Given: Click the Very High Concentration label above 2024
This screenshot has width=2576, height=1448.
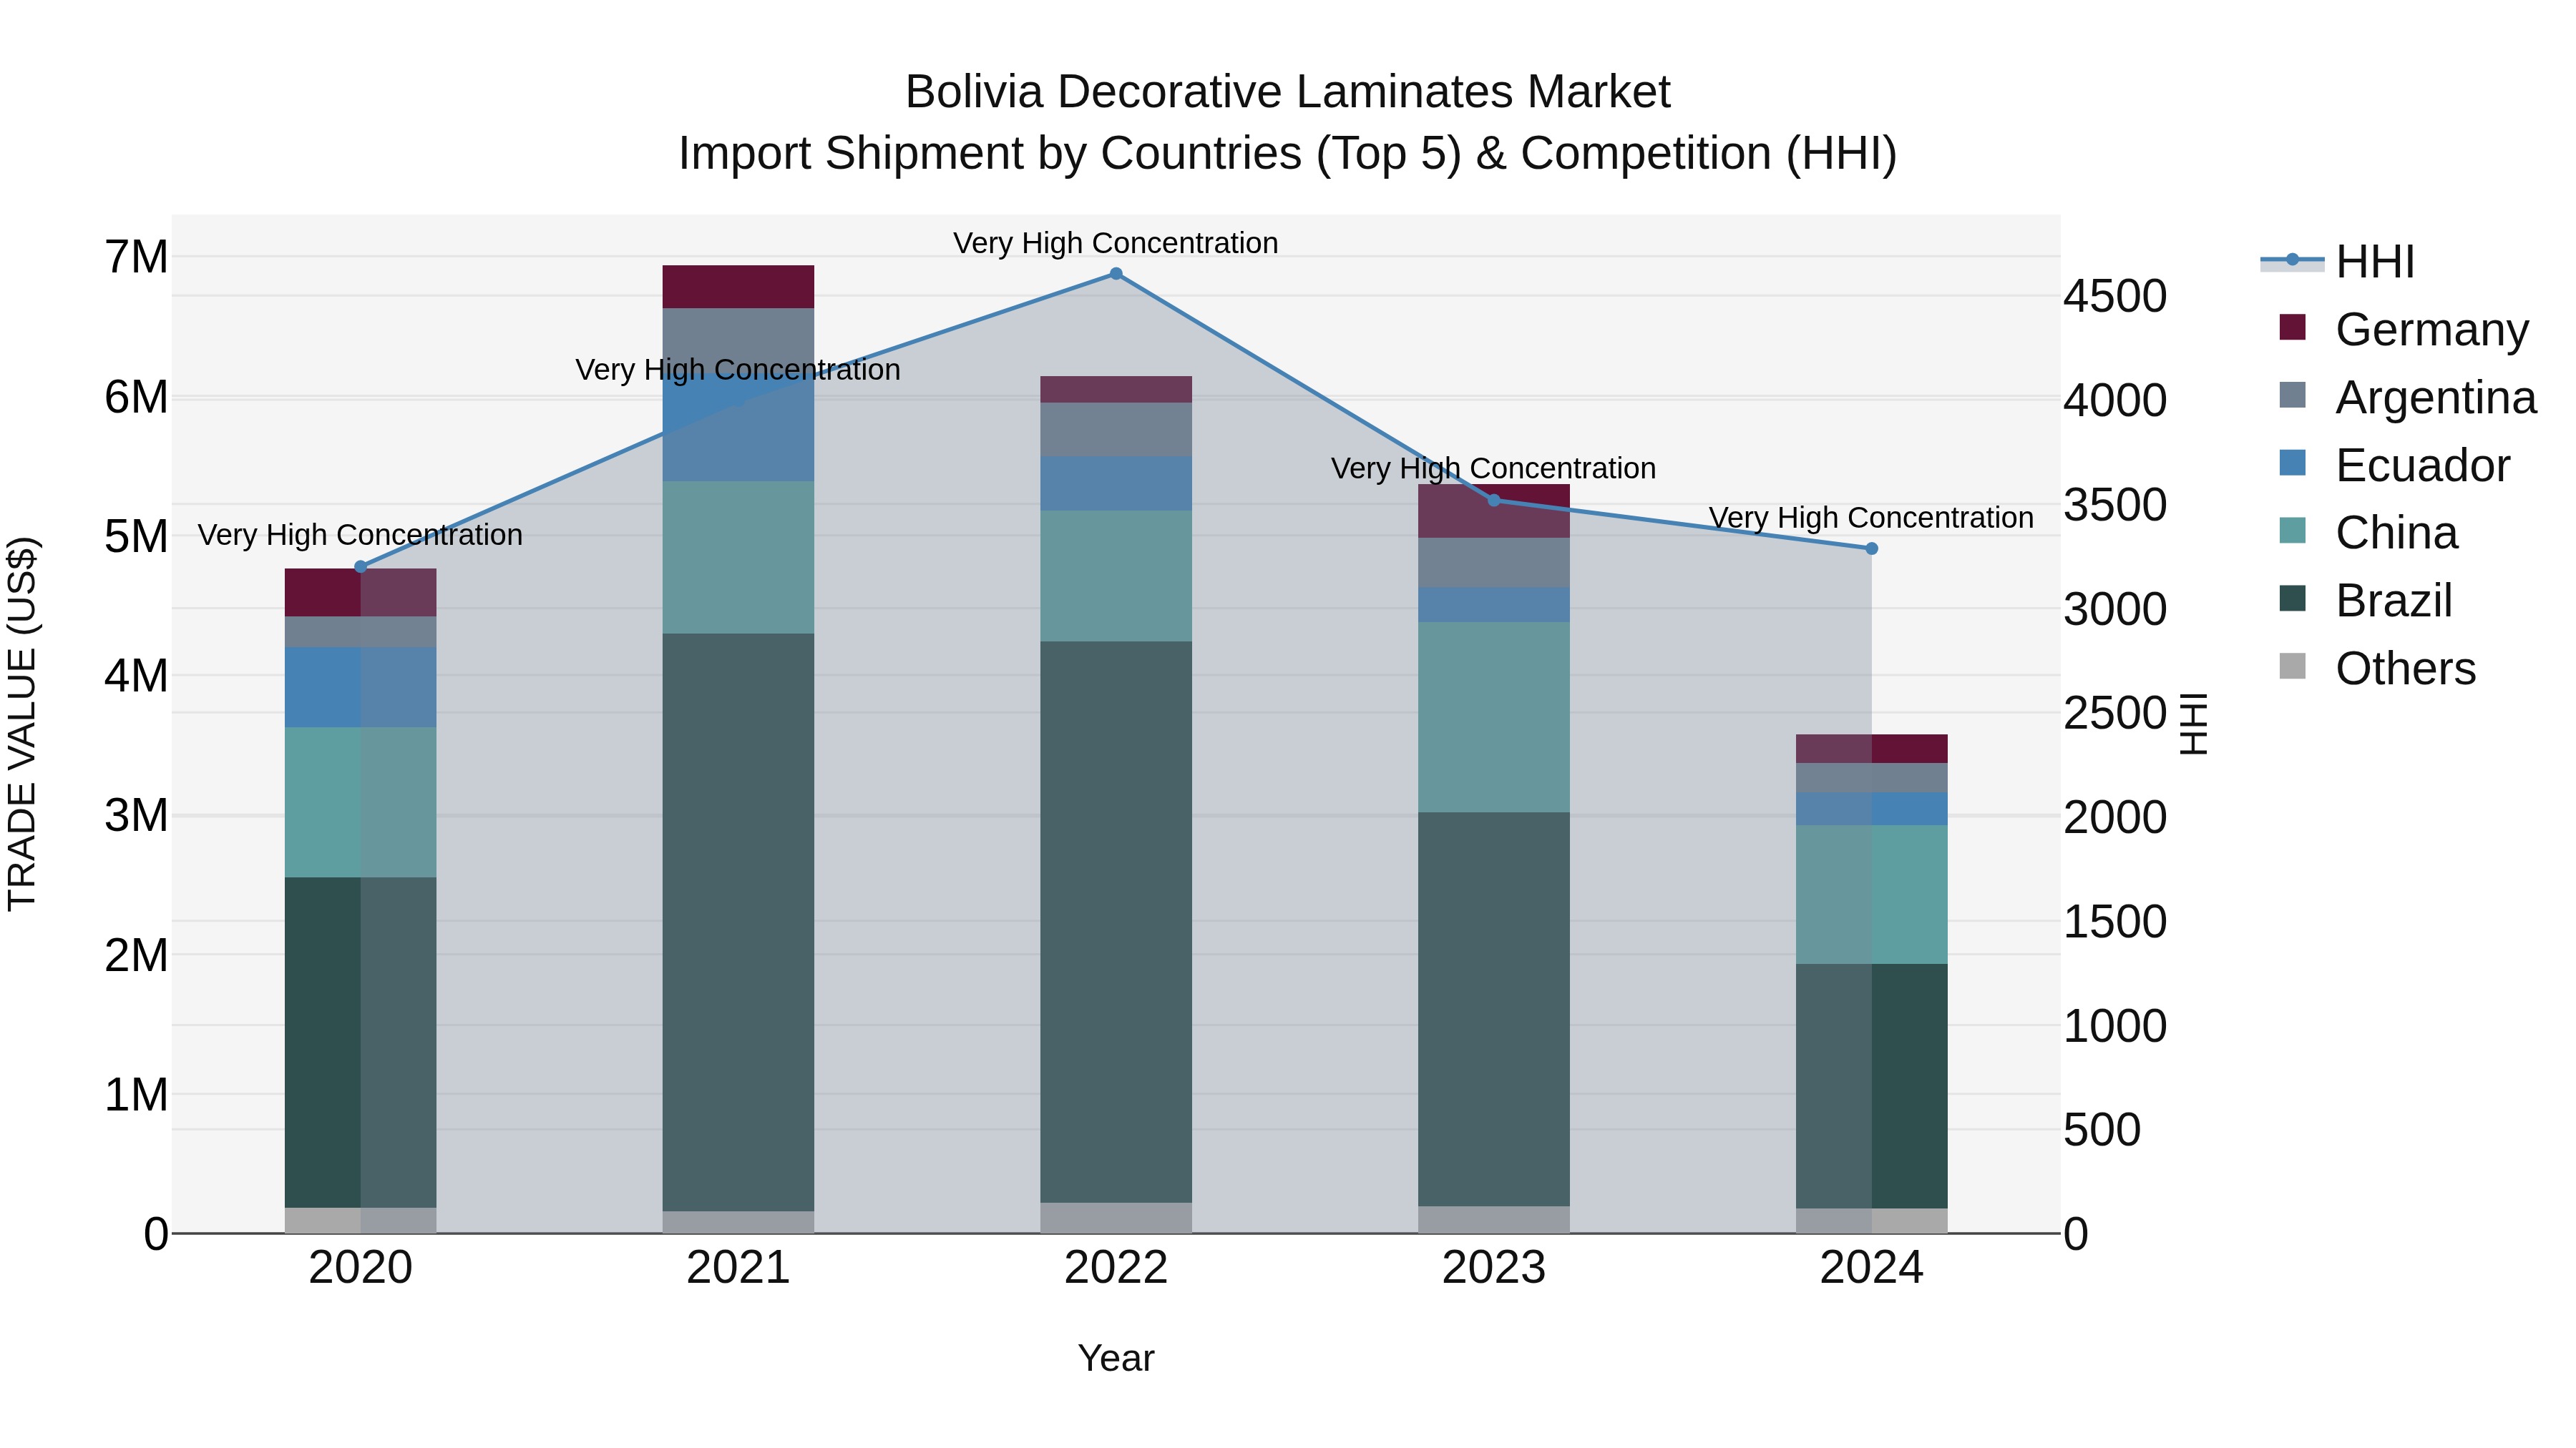Looking at the screenshot, I should [x=1872, y=518].
